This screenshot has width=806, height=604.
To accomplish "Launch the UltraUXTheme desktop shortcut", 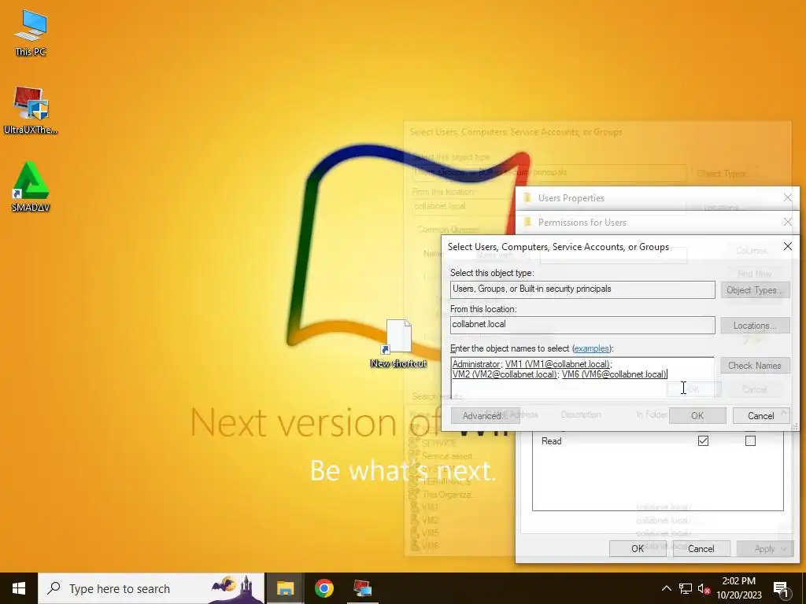I will (31, 110).
